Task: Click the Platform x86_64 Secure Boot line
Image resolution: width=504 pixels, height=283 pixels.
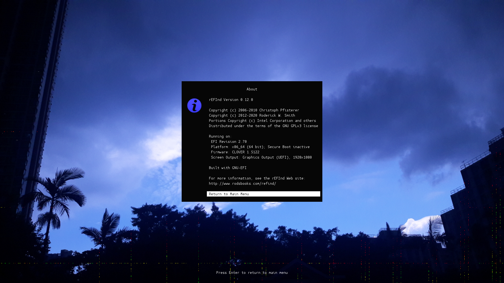Action: click(260, 147)
